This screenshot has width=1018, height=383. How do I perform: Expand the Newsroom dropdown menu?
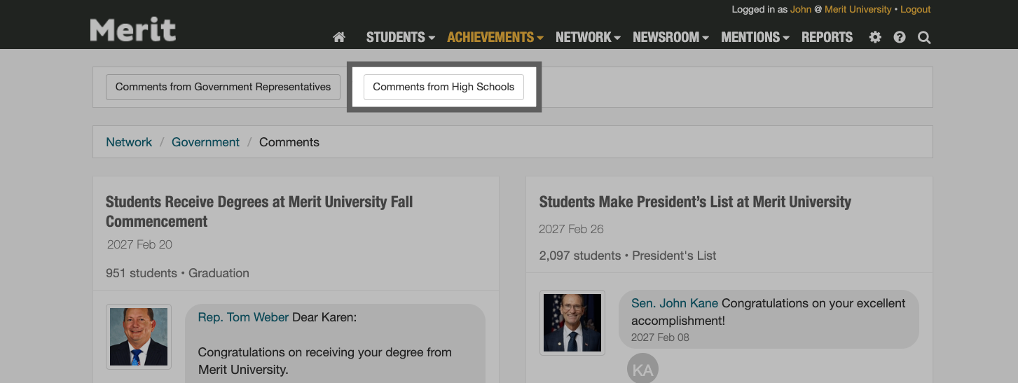pyautogui.click(x=670, y=37)
